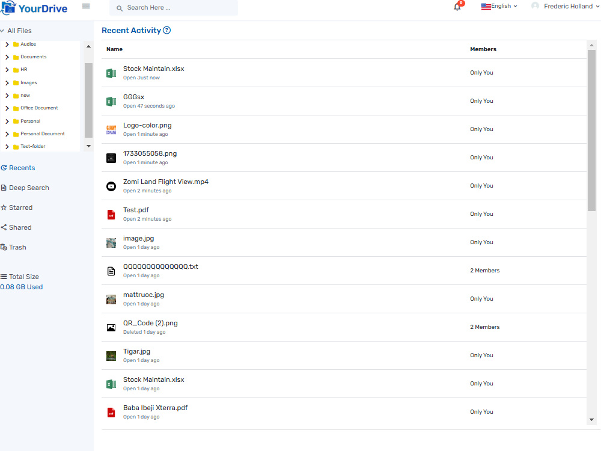Viewport: 601px width, 451px height.
Task: Expand the Personal Document folder node
Action: pyautogui.click(x=7, y=134)
